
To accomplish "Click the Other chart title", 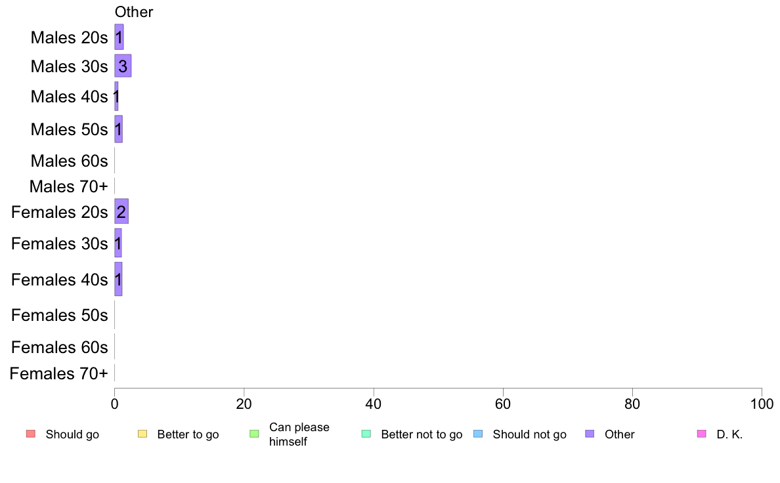I will point(134,12).
